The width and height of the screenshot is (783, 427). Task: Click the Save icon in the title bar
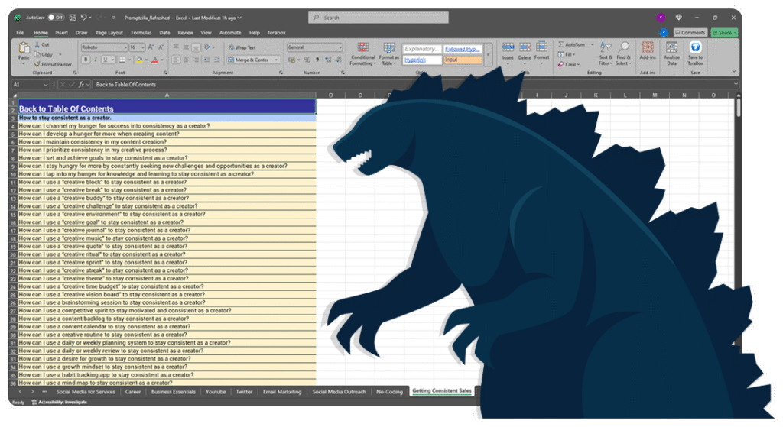(x=73, y=18)
